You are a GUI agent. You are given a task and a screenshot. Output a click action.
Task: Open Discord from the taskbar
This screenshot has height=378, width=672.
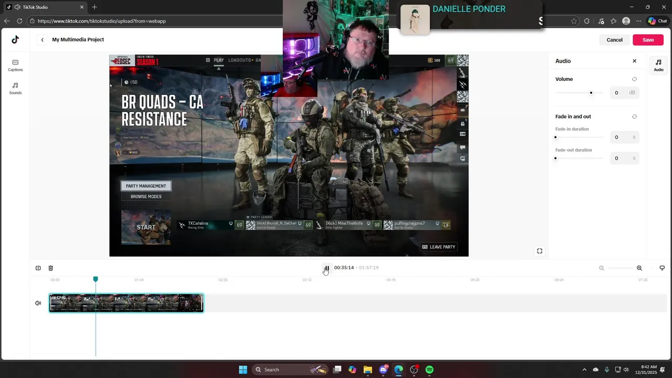coord(383,370)
